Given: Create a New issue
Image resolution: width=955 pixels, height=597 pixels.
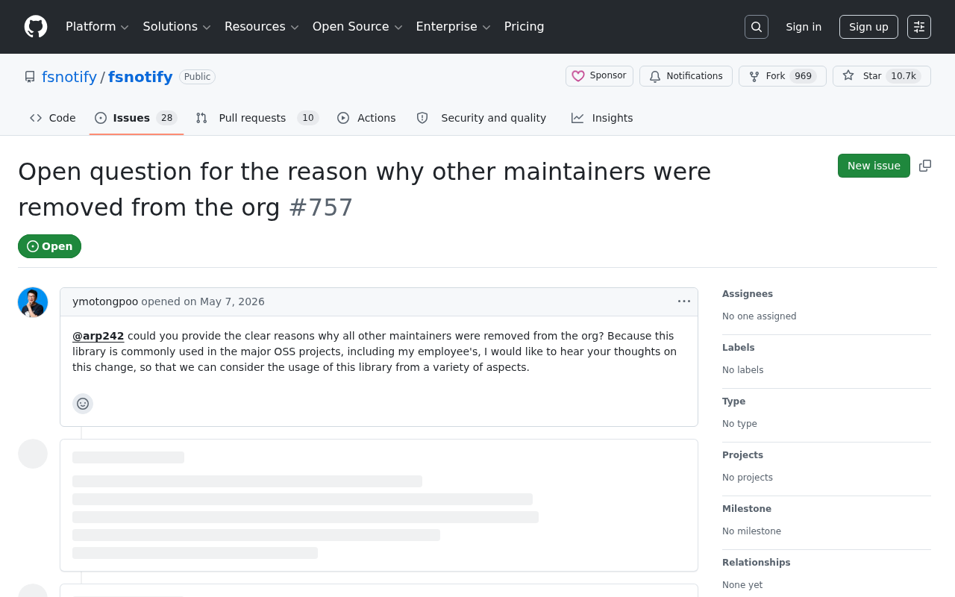Looking at the screenshot, I should 874,166.
